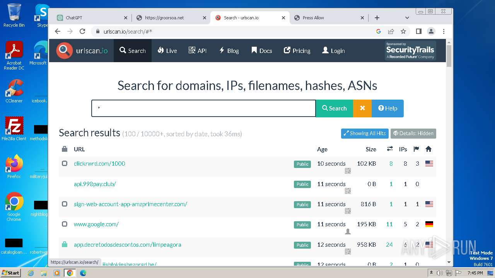Click the home column header icon

tap(428, 149)
